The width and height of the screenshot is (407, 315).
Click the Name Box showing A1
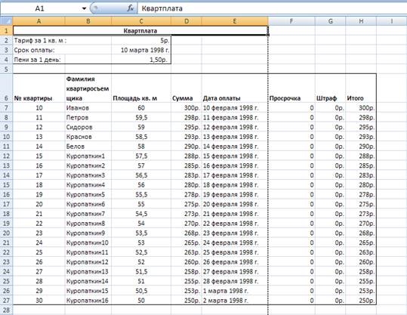[39, 8]
